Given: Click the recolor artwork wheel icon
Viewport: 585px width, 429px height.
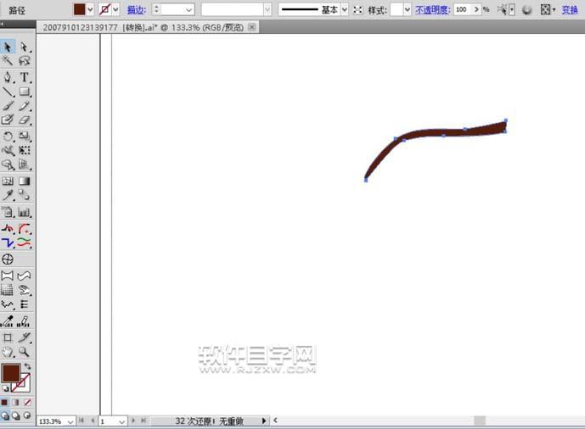Looking at the screenshot, I should click(526, 9).
